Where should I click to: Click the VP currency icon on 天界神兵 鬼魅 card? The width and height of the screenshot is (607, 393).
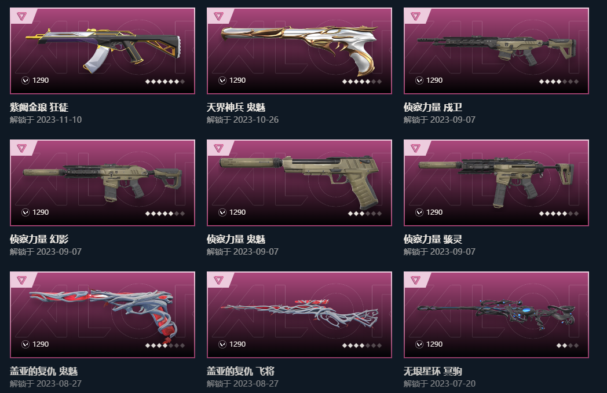222,80
